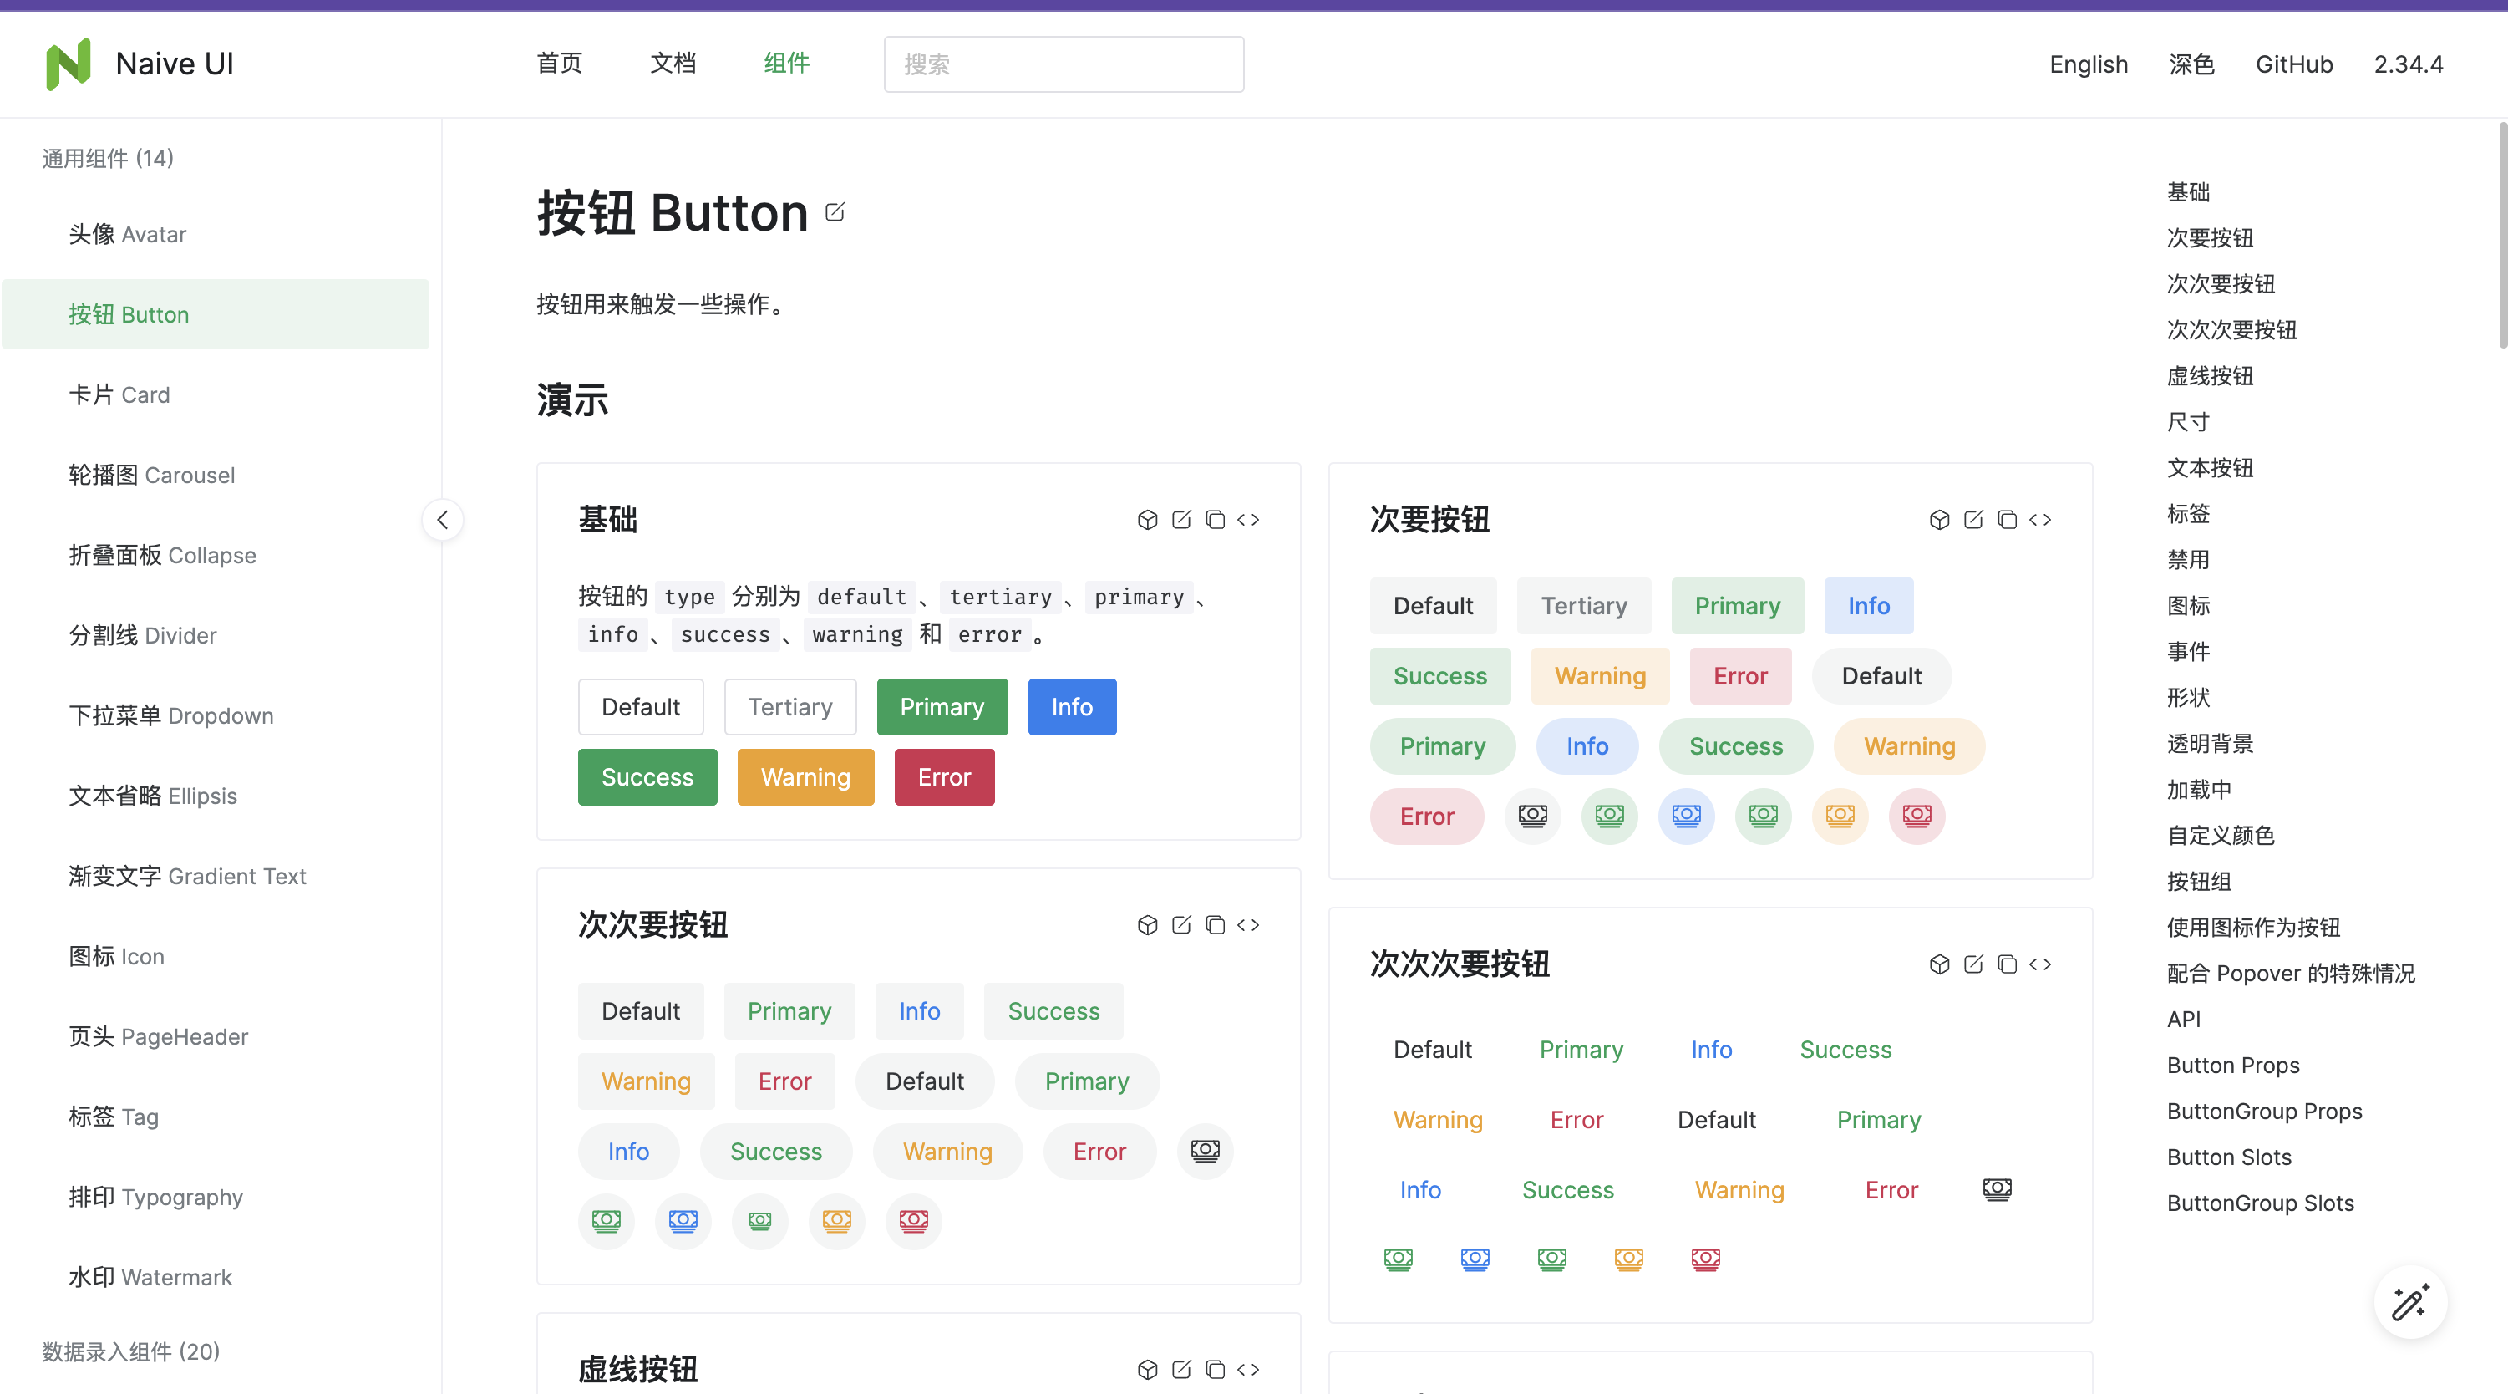This screenshot has height=1394, width=2508.
Task: Copy code of the 虚线按钮 demo
Action: (1215, 1370)
